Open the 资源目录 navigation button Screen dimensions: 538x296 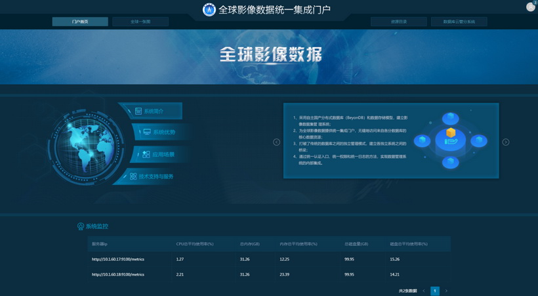(399, 22)
